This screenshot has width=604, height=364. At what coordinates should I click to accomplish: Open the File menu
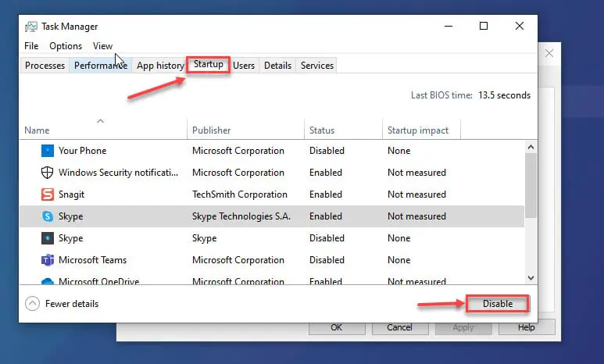31,46
